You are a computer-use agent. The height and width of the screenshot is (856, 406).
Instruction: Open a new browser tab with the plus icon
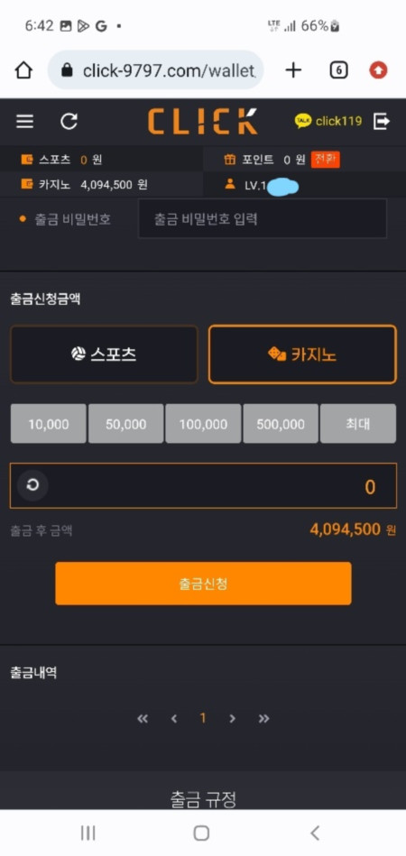[x=293, y=69]
